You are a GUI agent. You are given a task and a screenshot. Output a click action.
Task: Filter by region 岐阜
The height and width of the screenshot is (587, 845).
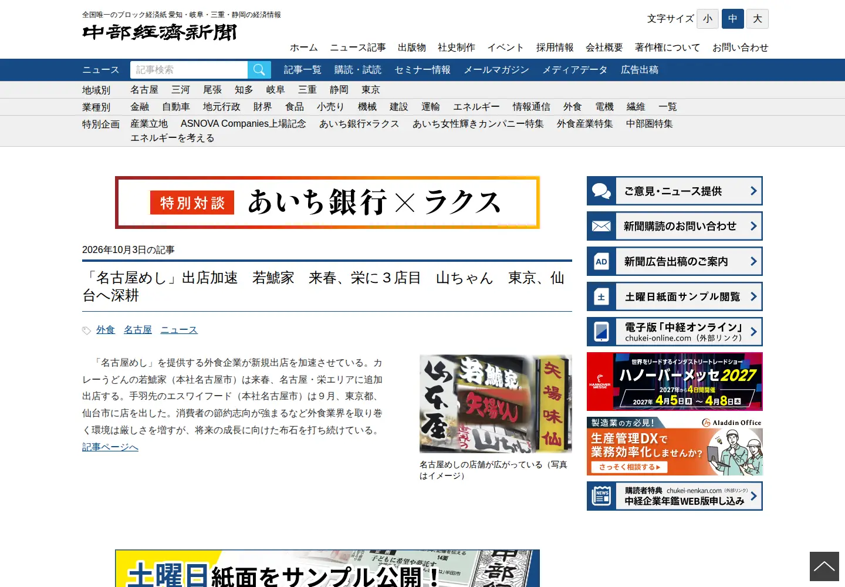point(276,90)
